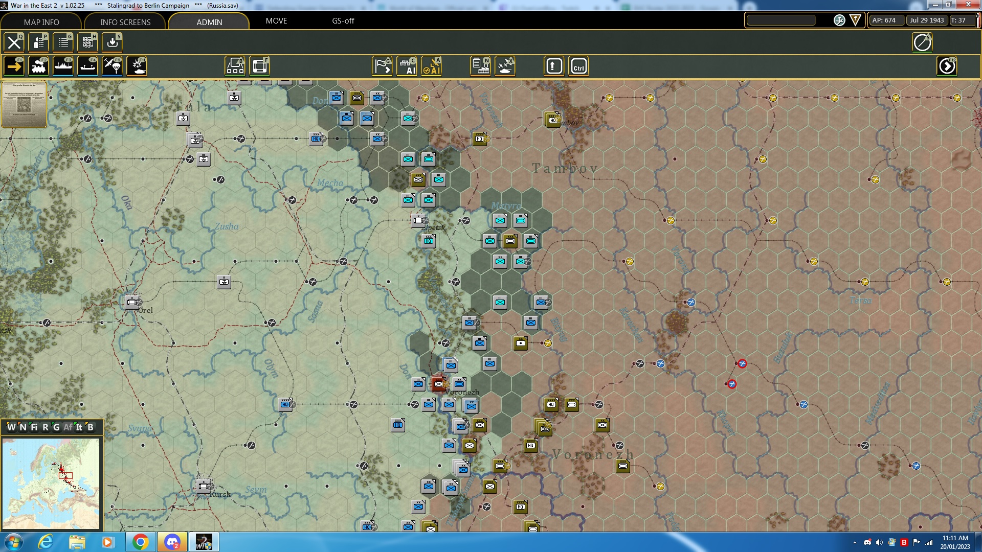Select amphibious transport mode (F4 icon)

coord(87,65)
